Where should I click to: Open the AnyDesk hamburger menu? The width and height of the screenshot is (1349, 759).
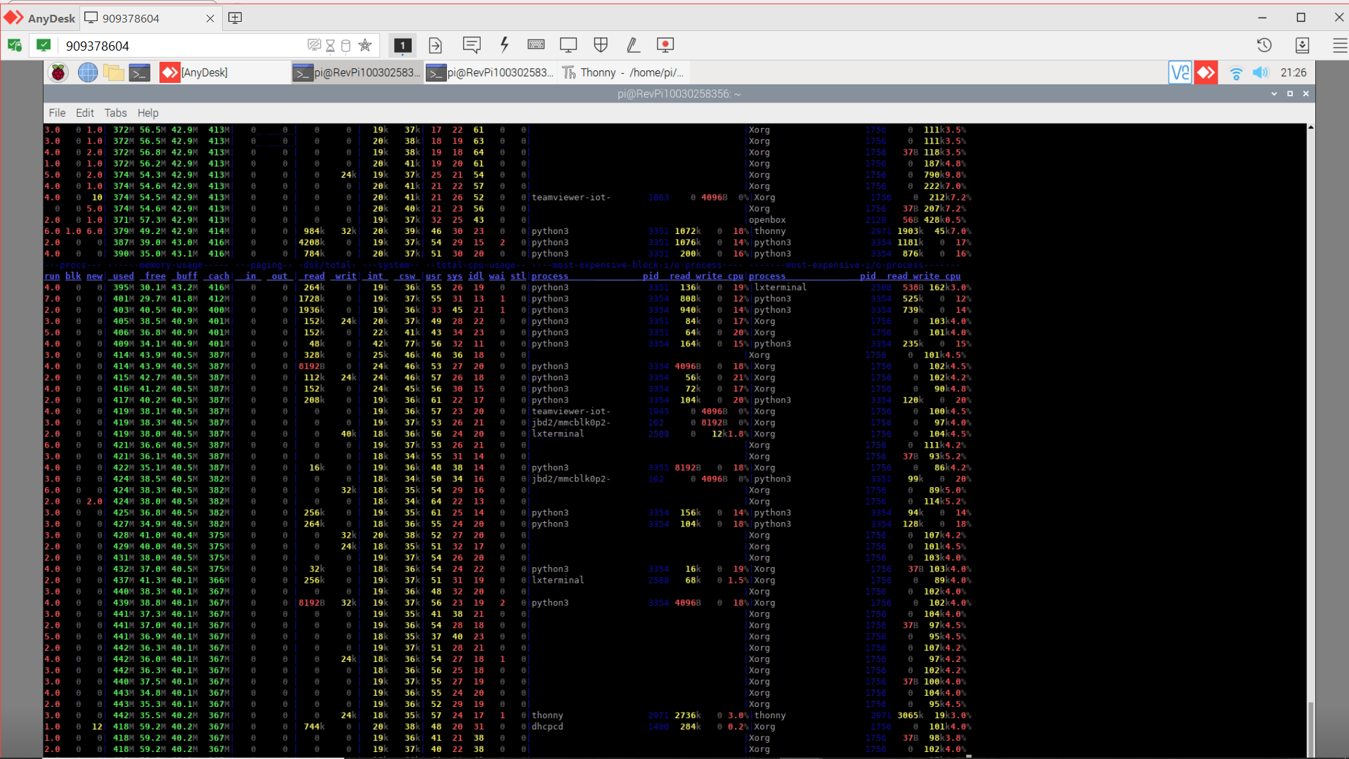(x=1340, y=46)
